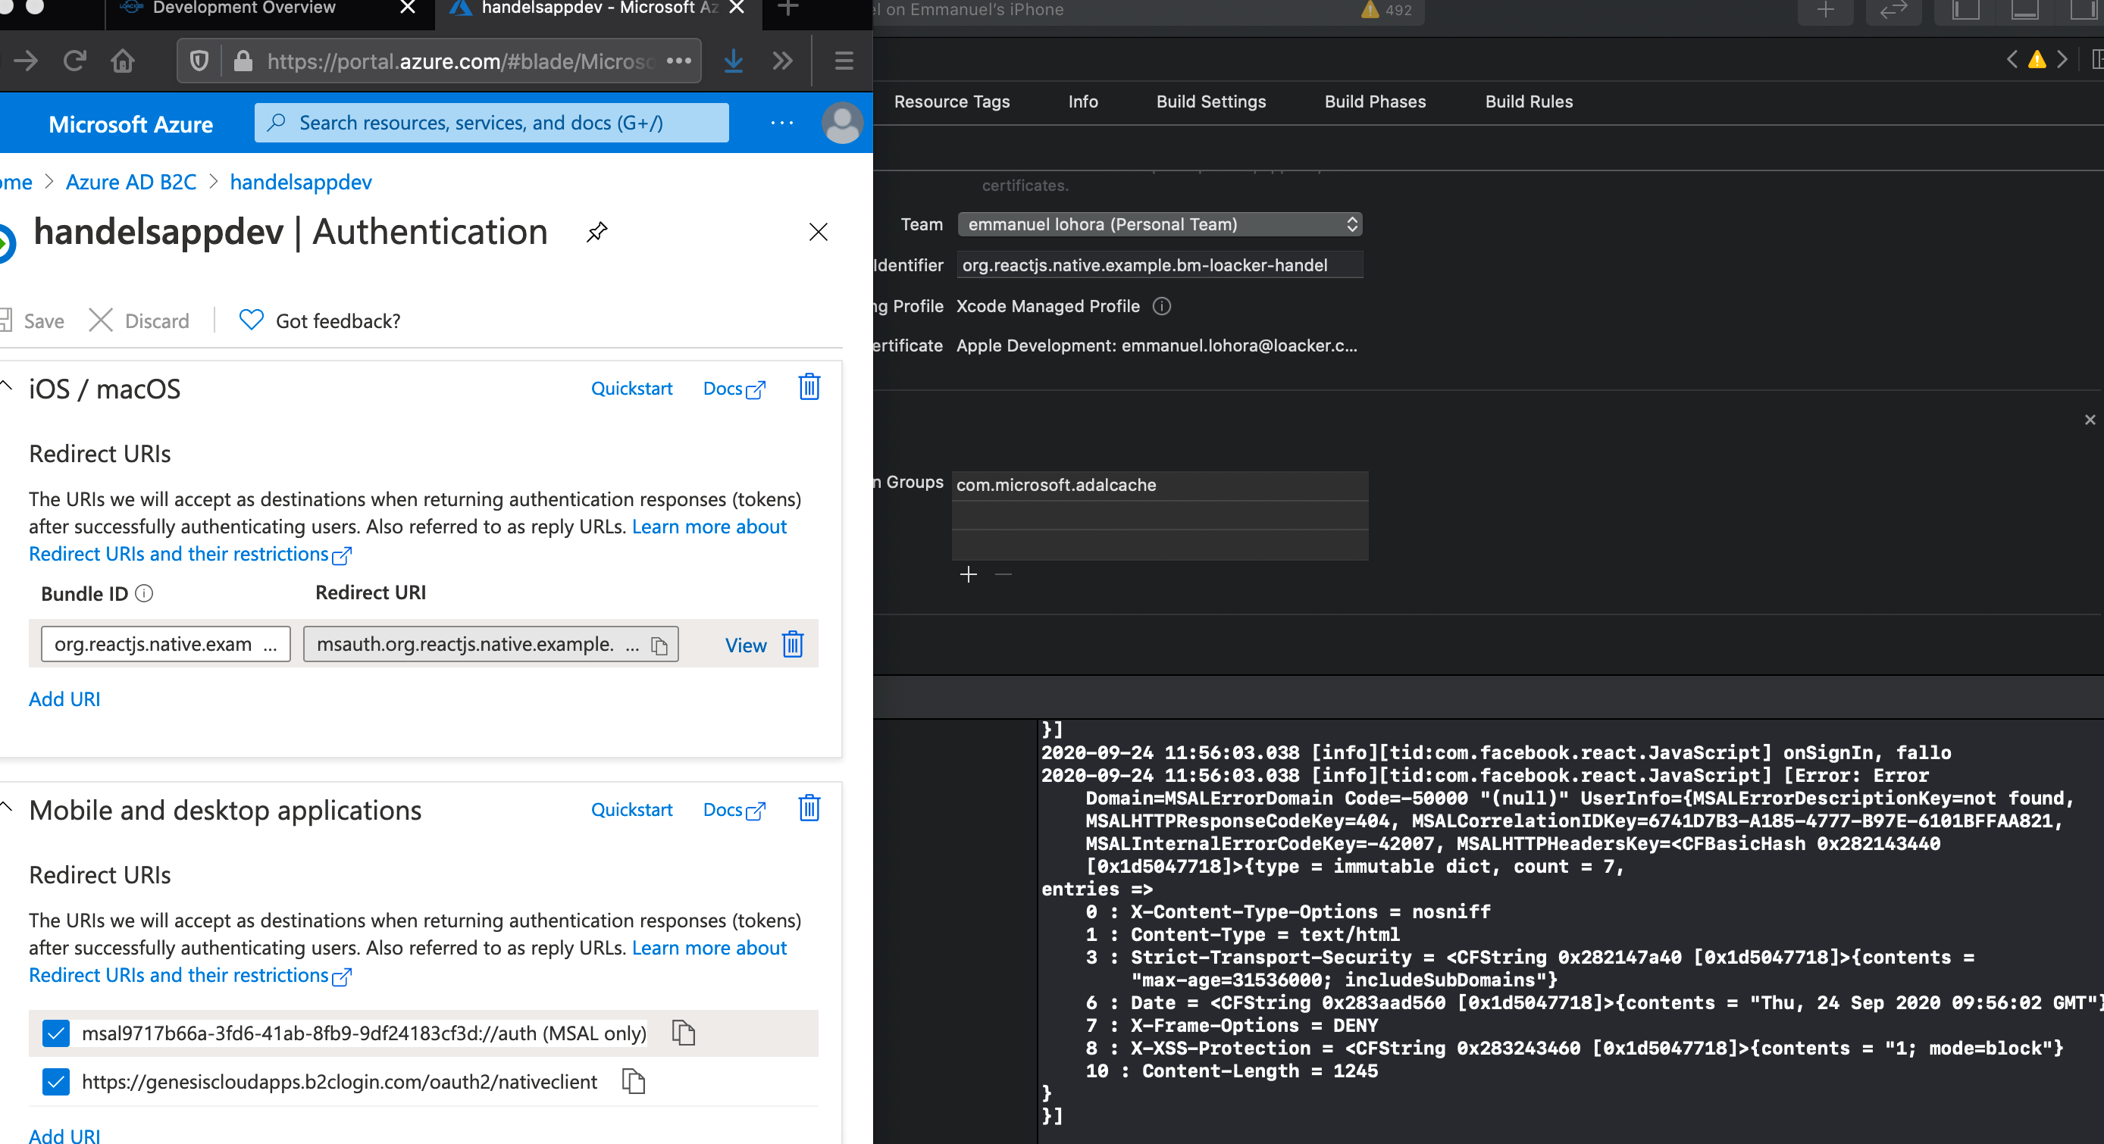The image size is (2104, 1144).
Task: Pin the handelsappdev Authentication page
Action: 596,232
